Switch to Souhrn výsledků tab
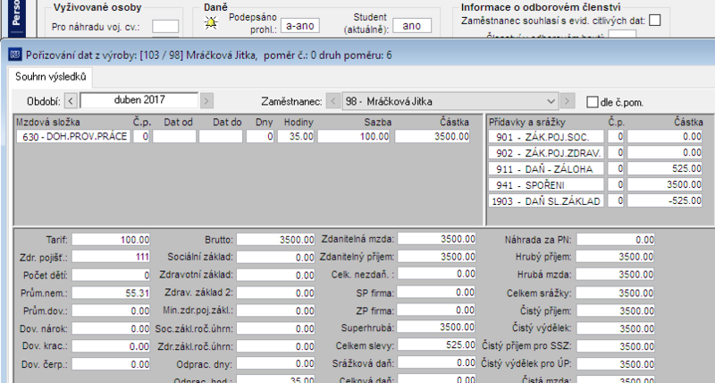The height and width of the screenshot is (383, 715). [x=51, y=77]
